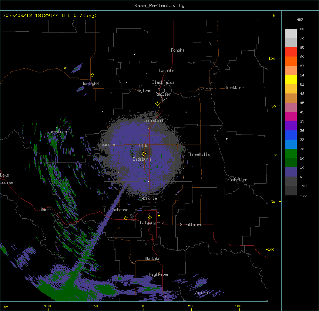Click the white asterisk above the Limestone label

coord(57,128)
